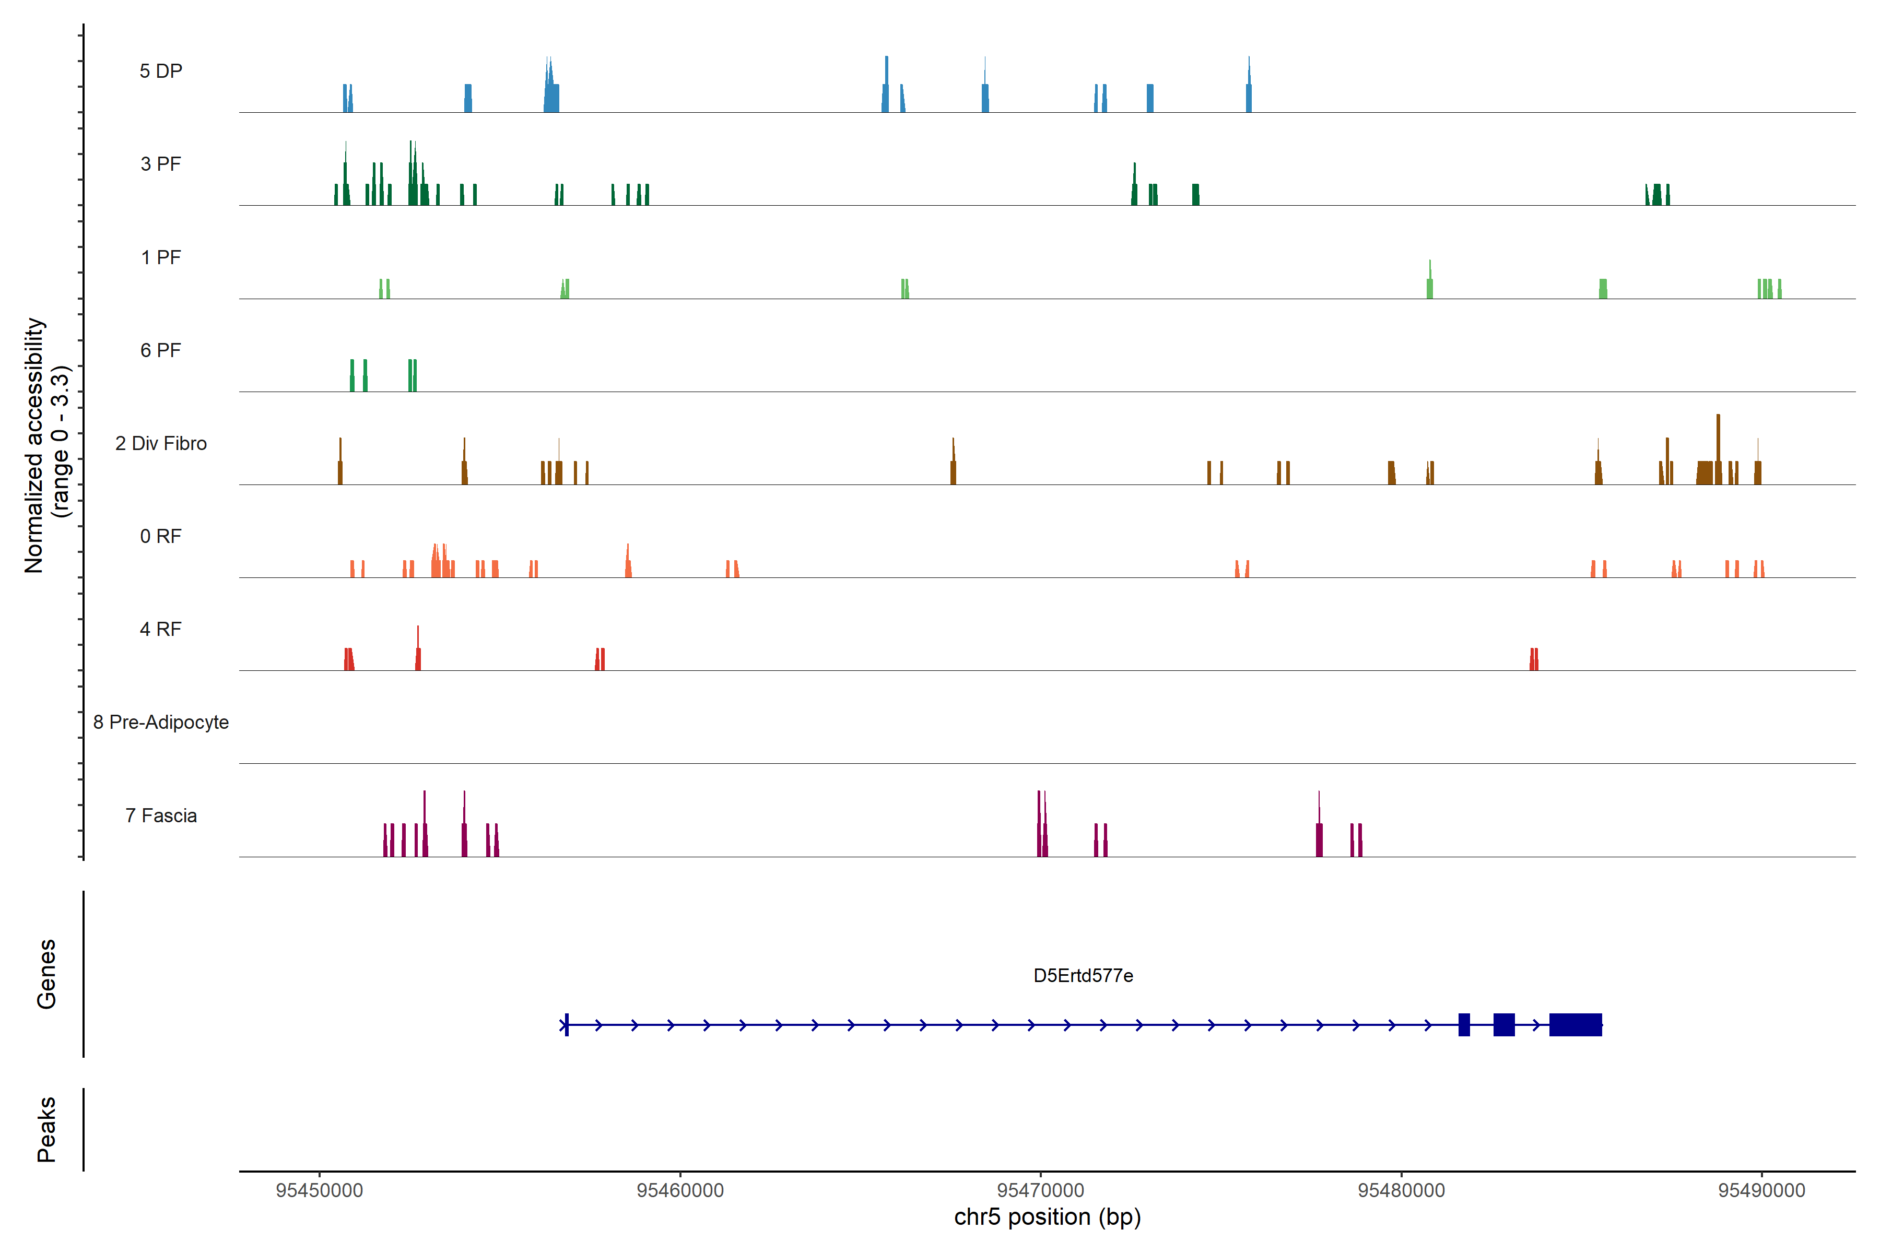The width and height of the screenshot is (1880, 1253).
Task: Click the 1 PF track label
Action: tap(161, 257)
